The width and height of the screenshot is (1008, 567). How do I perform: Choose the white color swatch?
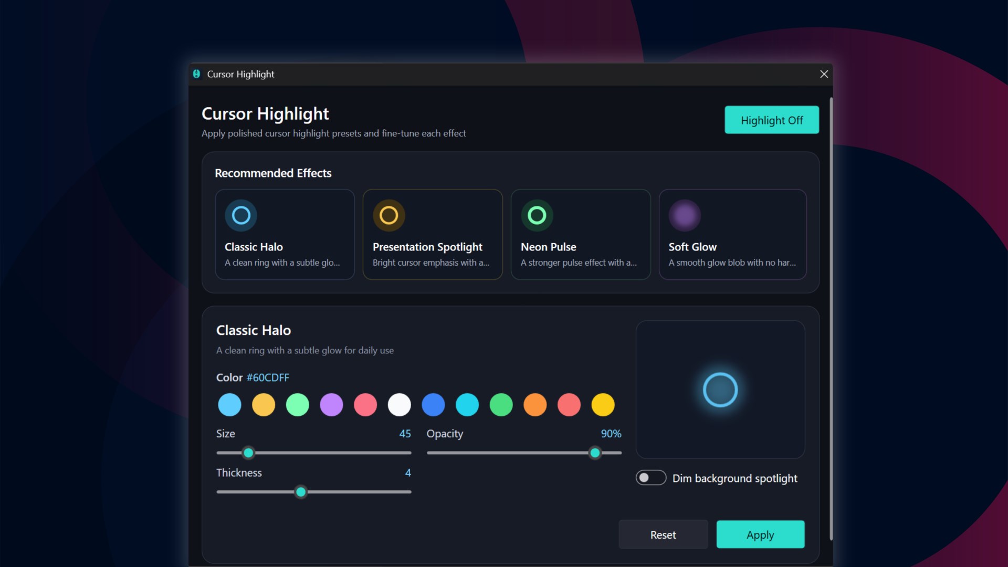400,405
